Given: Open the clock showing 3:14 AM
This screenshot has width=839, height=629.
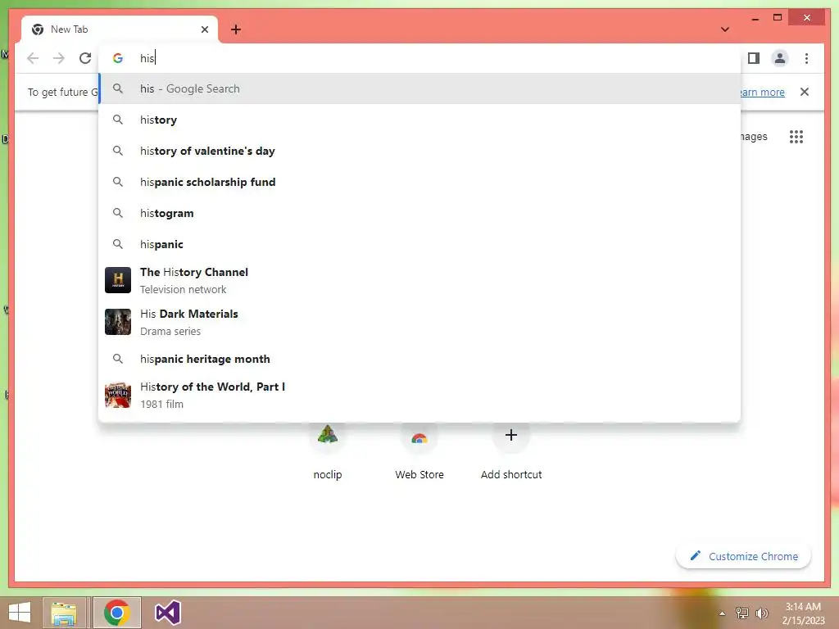Looking at the screenshot, I should click(803, 613).
